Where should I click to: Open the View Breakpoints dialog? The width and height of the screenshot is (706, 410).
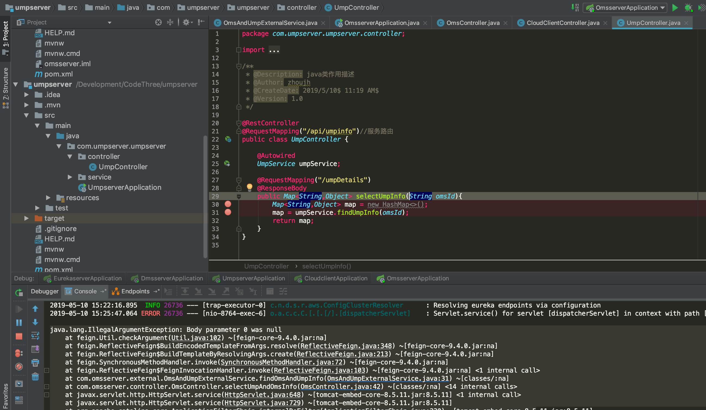coord(18,353)
